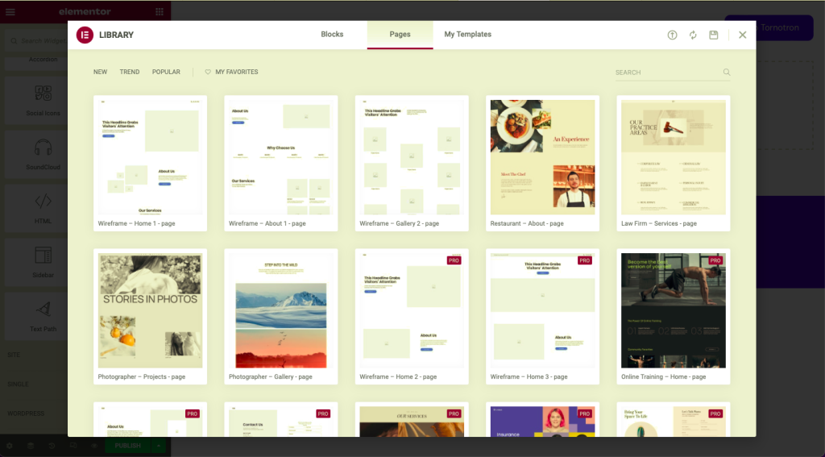
Task: Toggle the My Favorites heart filter
Action: coord(231,73)
